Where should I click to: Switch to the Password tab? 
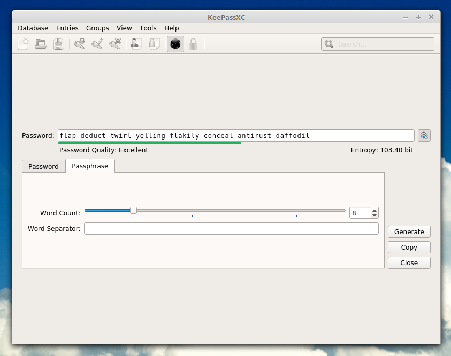pyautogui.click(x=44, y=167)
